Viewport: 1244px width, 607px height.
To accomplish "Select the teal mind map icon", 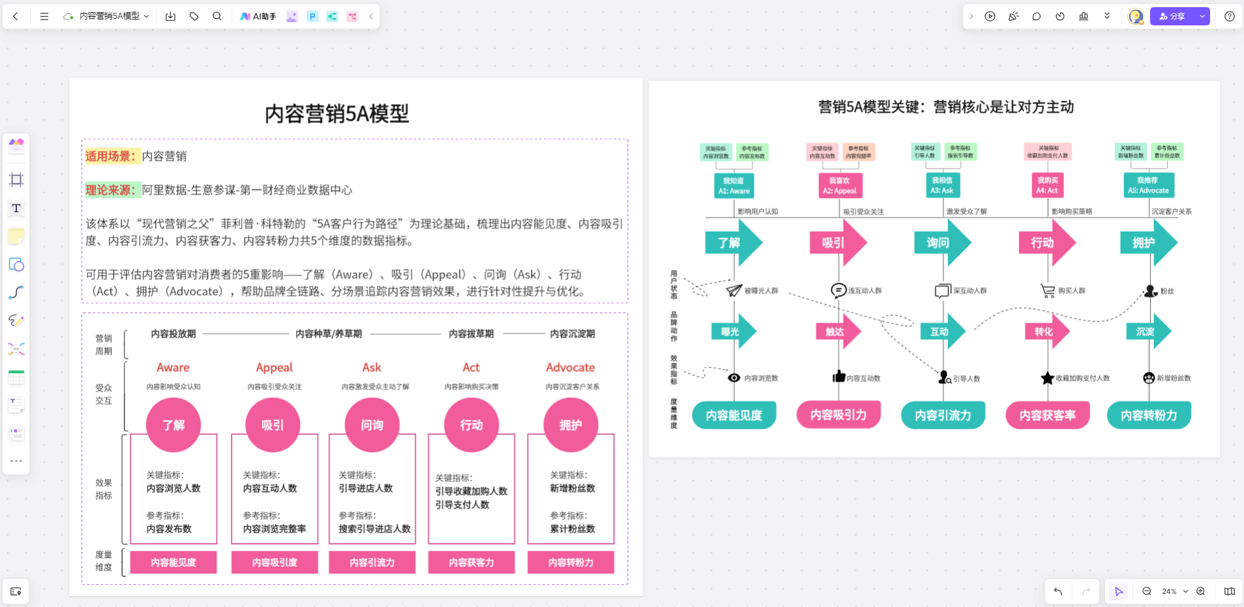I will [x=333, y=16].
